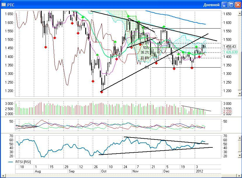
Task: Click the up arrow of the price chart scrollbar
Action: [x=240, y=13]
